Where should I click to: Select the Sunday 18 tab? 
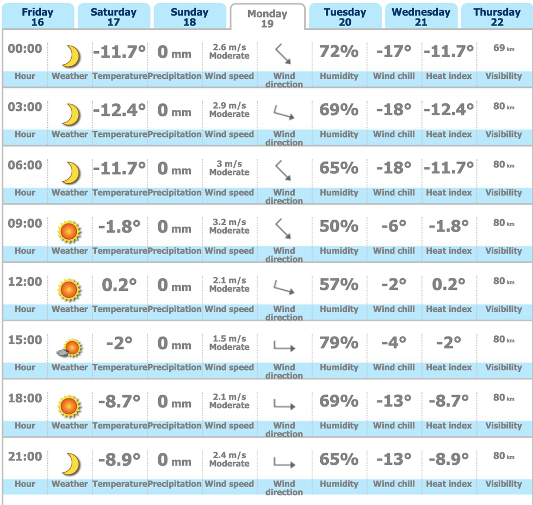point(190,16)
